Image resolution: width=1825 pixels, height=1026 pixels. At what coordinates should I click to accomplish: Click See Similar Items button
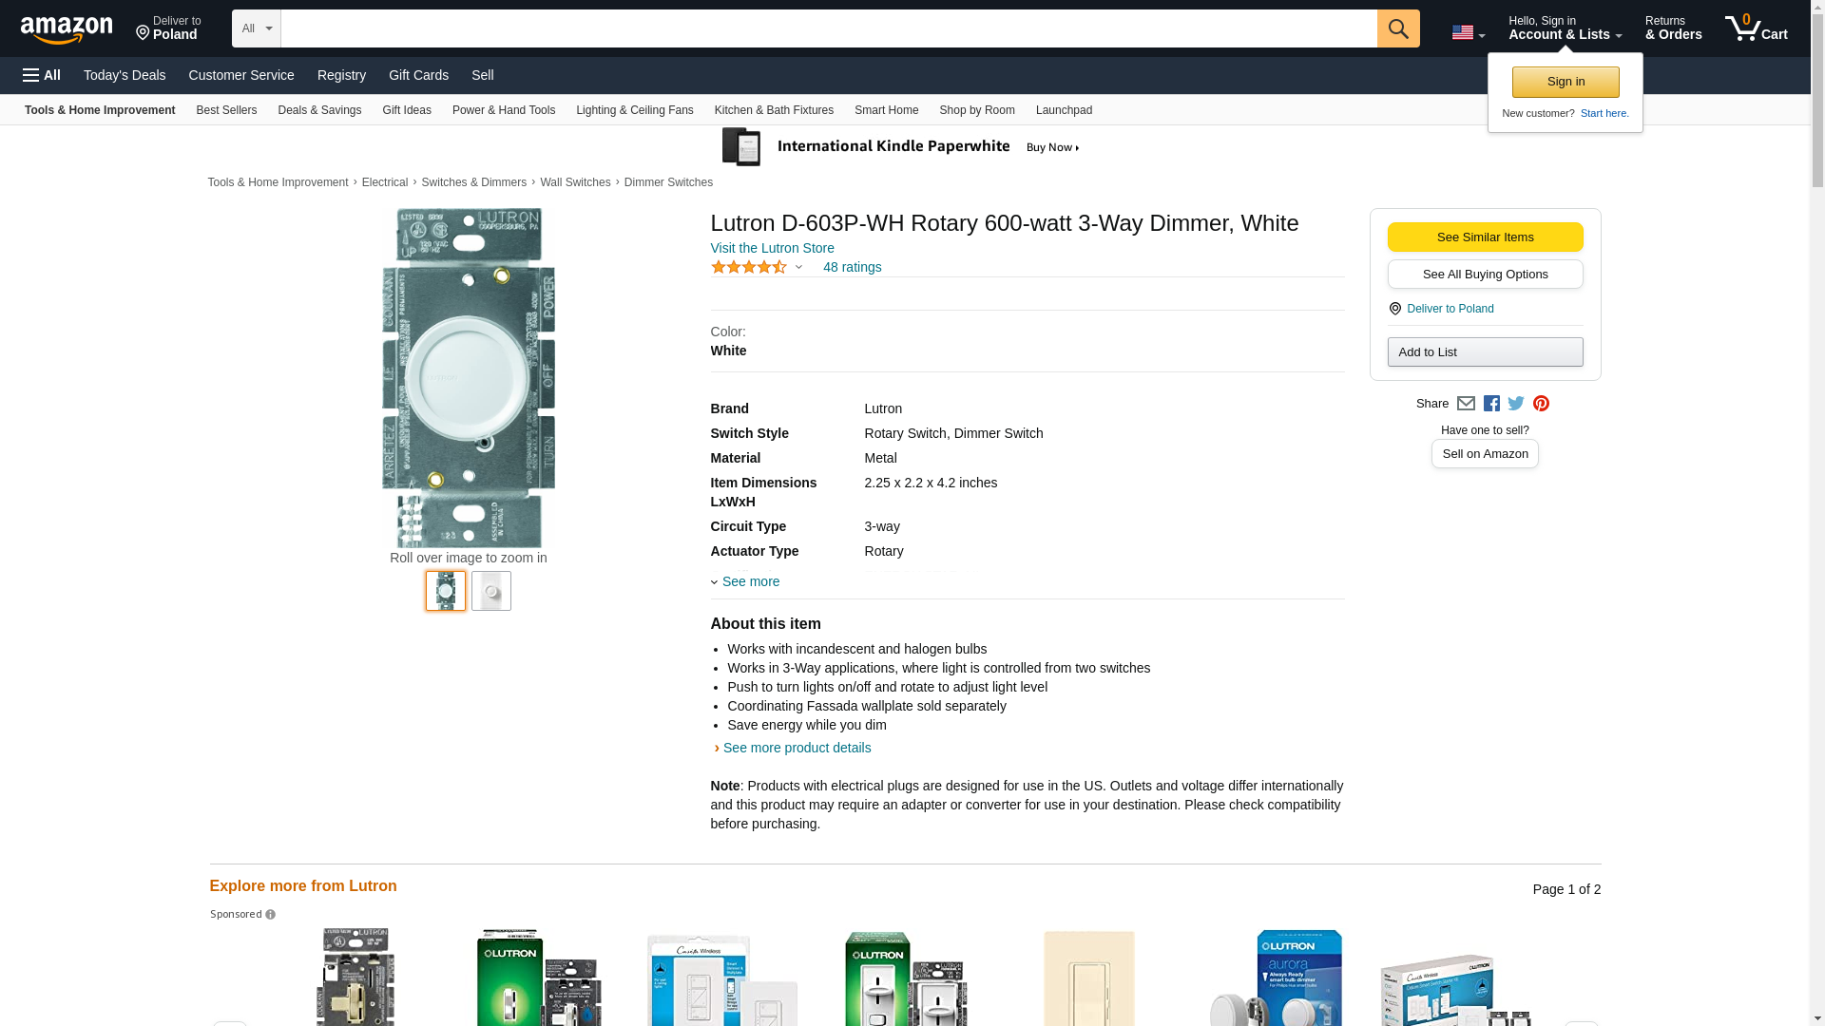1485,237
